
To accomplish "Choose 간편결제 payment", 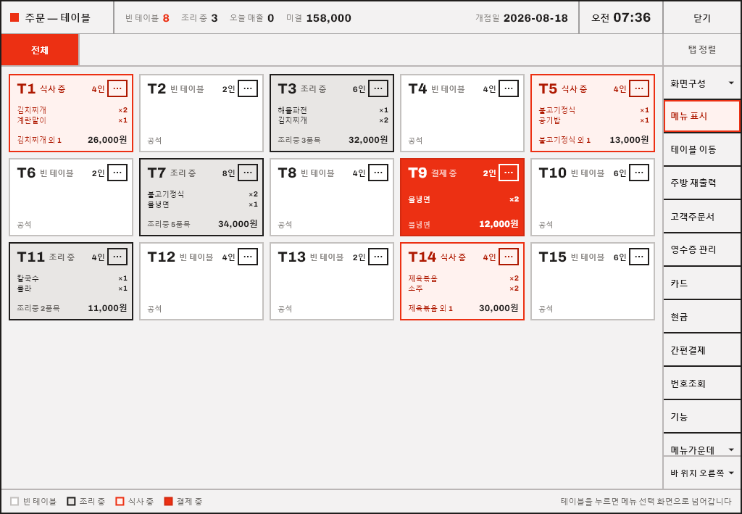I will coord(701,349).
